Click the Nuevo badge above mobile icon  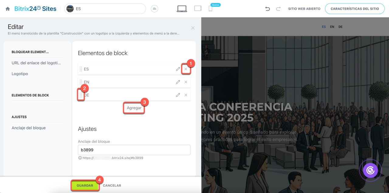pyautogui.click(x=215, y=5)
